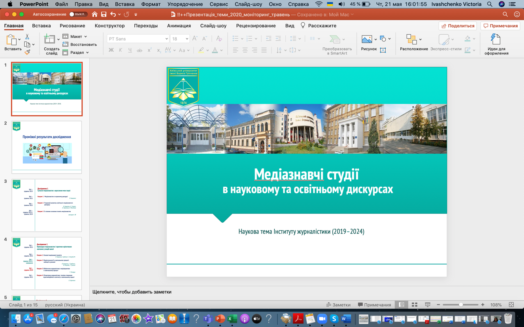Switch to slide sorter view
Viewport: 524px width, 327px height.
coord(415,305)
